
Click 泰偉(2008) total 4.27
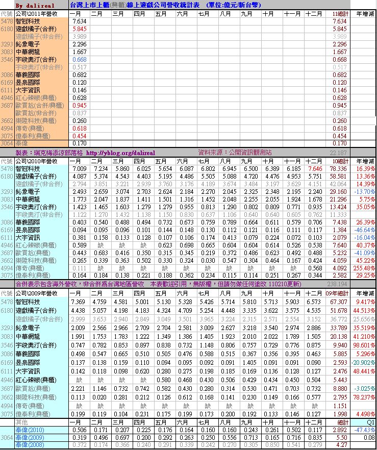(341, 445)
